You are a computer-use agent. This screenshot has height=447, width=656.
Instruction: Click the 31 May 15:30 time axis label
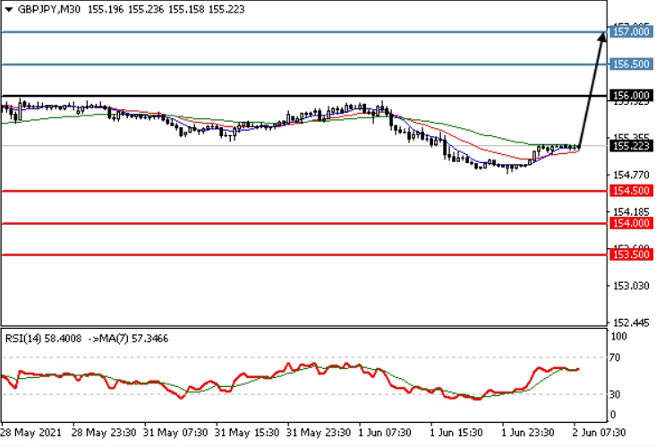click(247, 433)
